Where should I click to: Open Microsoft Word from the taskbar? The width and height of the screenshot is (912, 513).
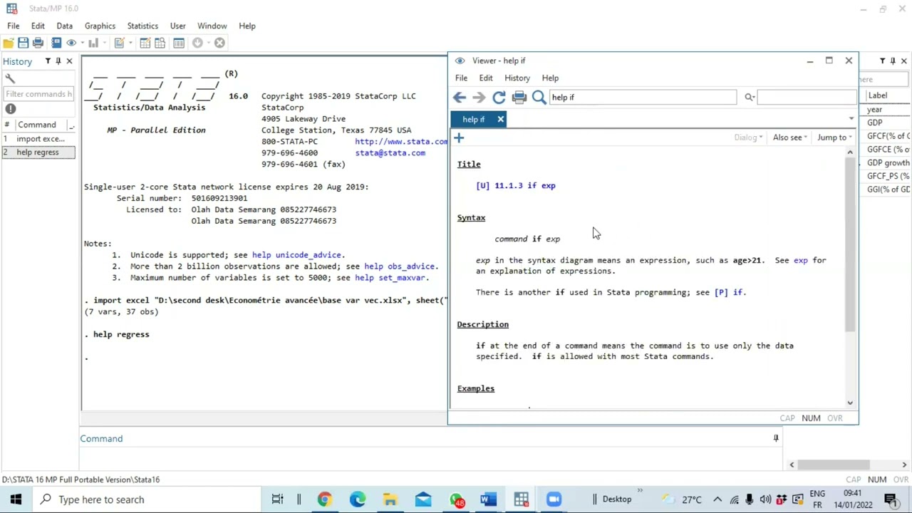488,499
